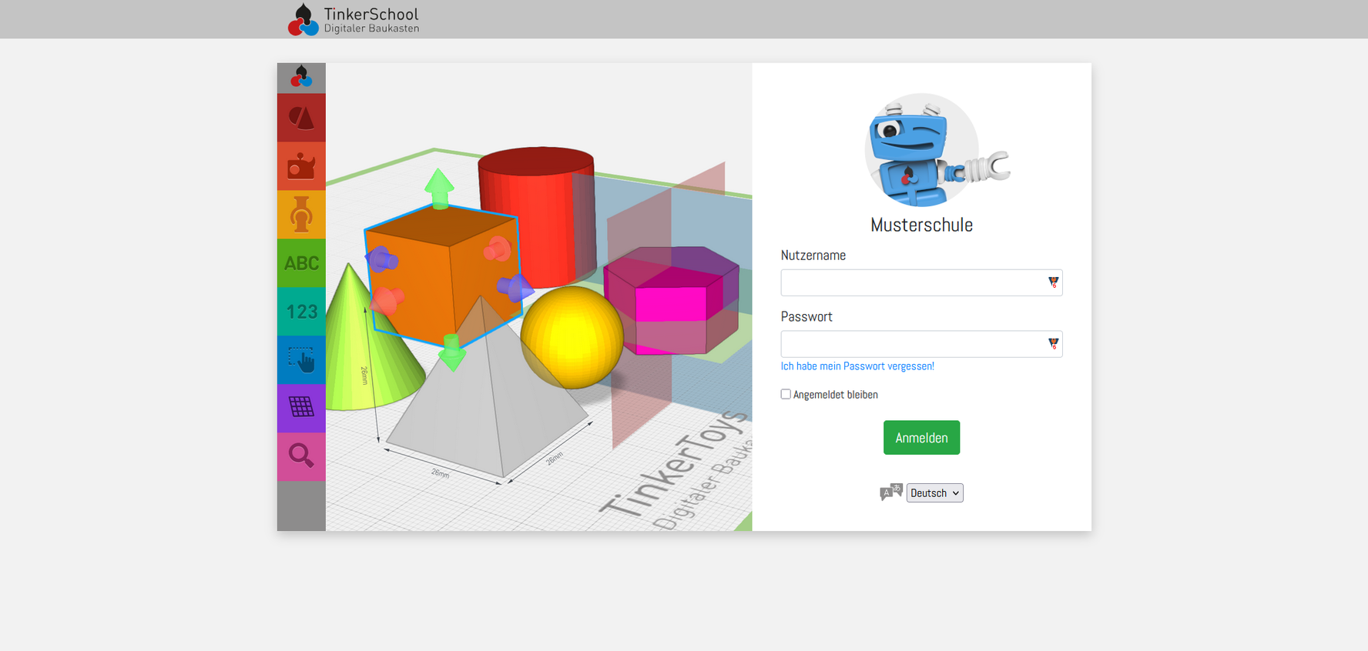1368x651 pixels.
Task: Click the password manager icon in the Passwort field
Action: pyautogui.click(x=1053, y=344)
